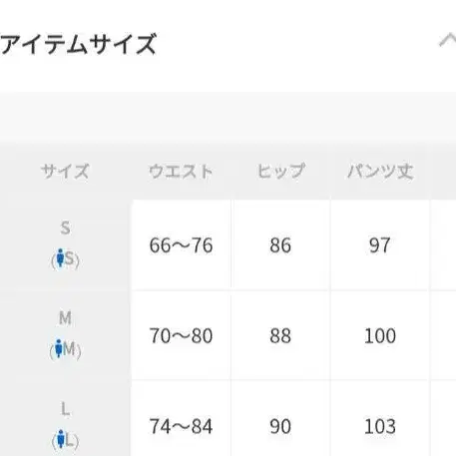The image size is (456, 456).
Task: Select the アイテムサイズ heading
Action: coord(78,44)
